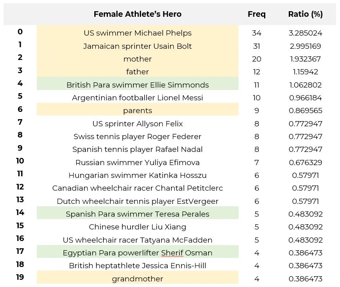Click row index 19
The width and height of the screenshot is (340, 287).
(x=20, y=277)
